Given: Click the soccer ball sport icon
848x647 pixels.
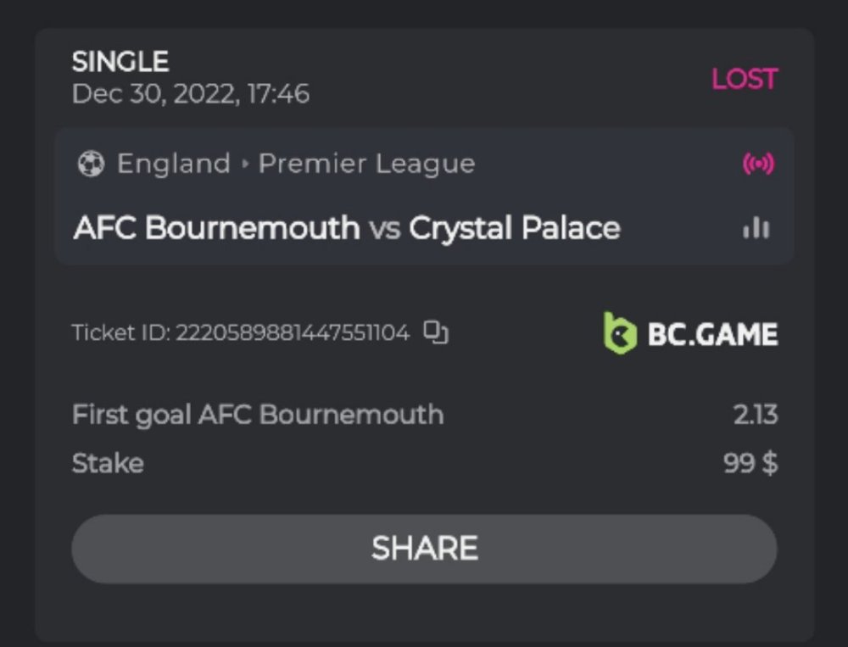Looking at the screenshot, I should tap(90, 164).
